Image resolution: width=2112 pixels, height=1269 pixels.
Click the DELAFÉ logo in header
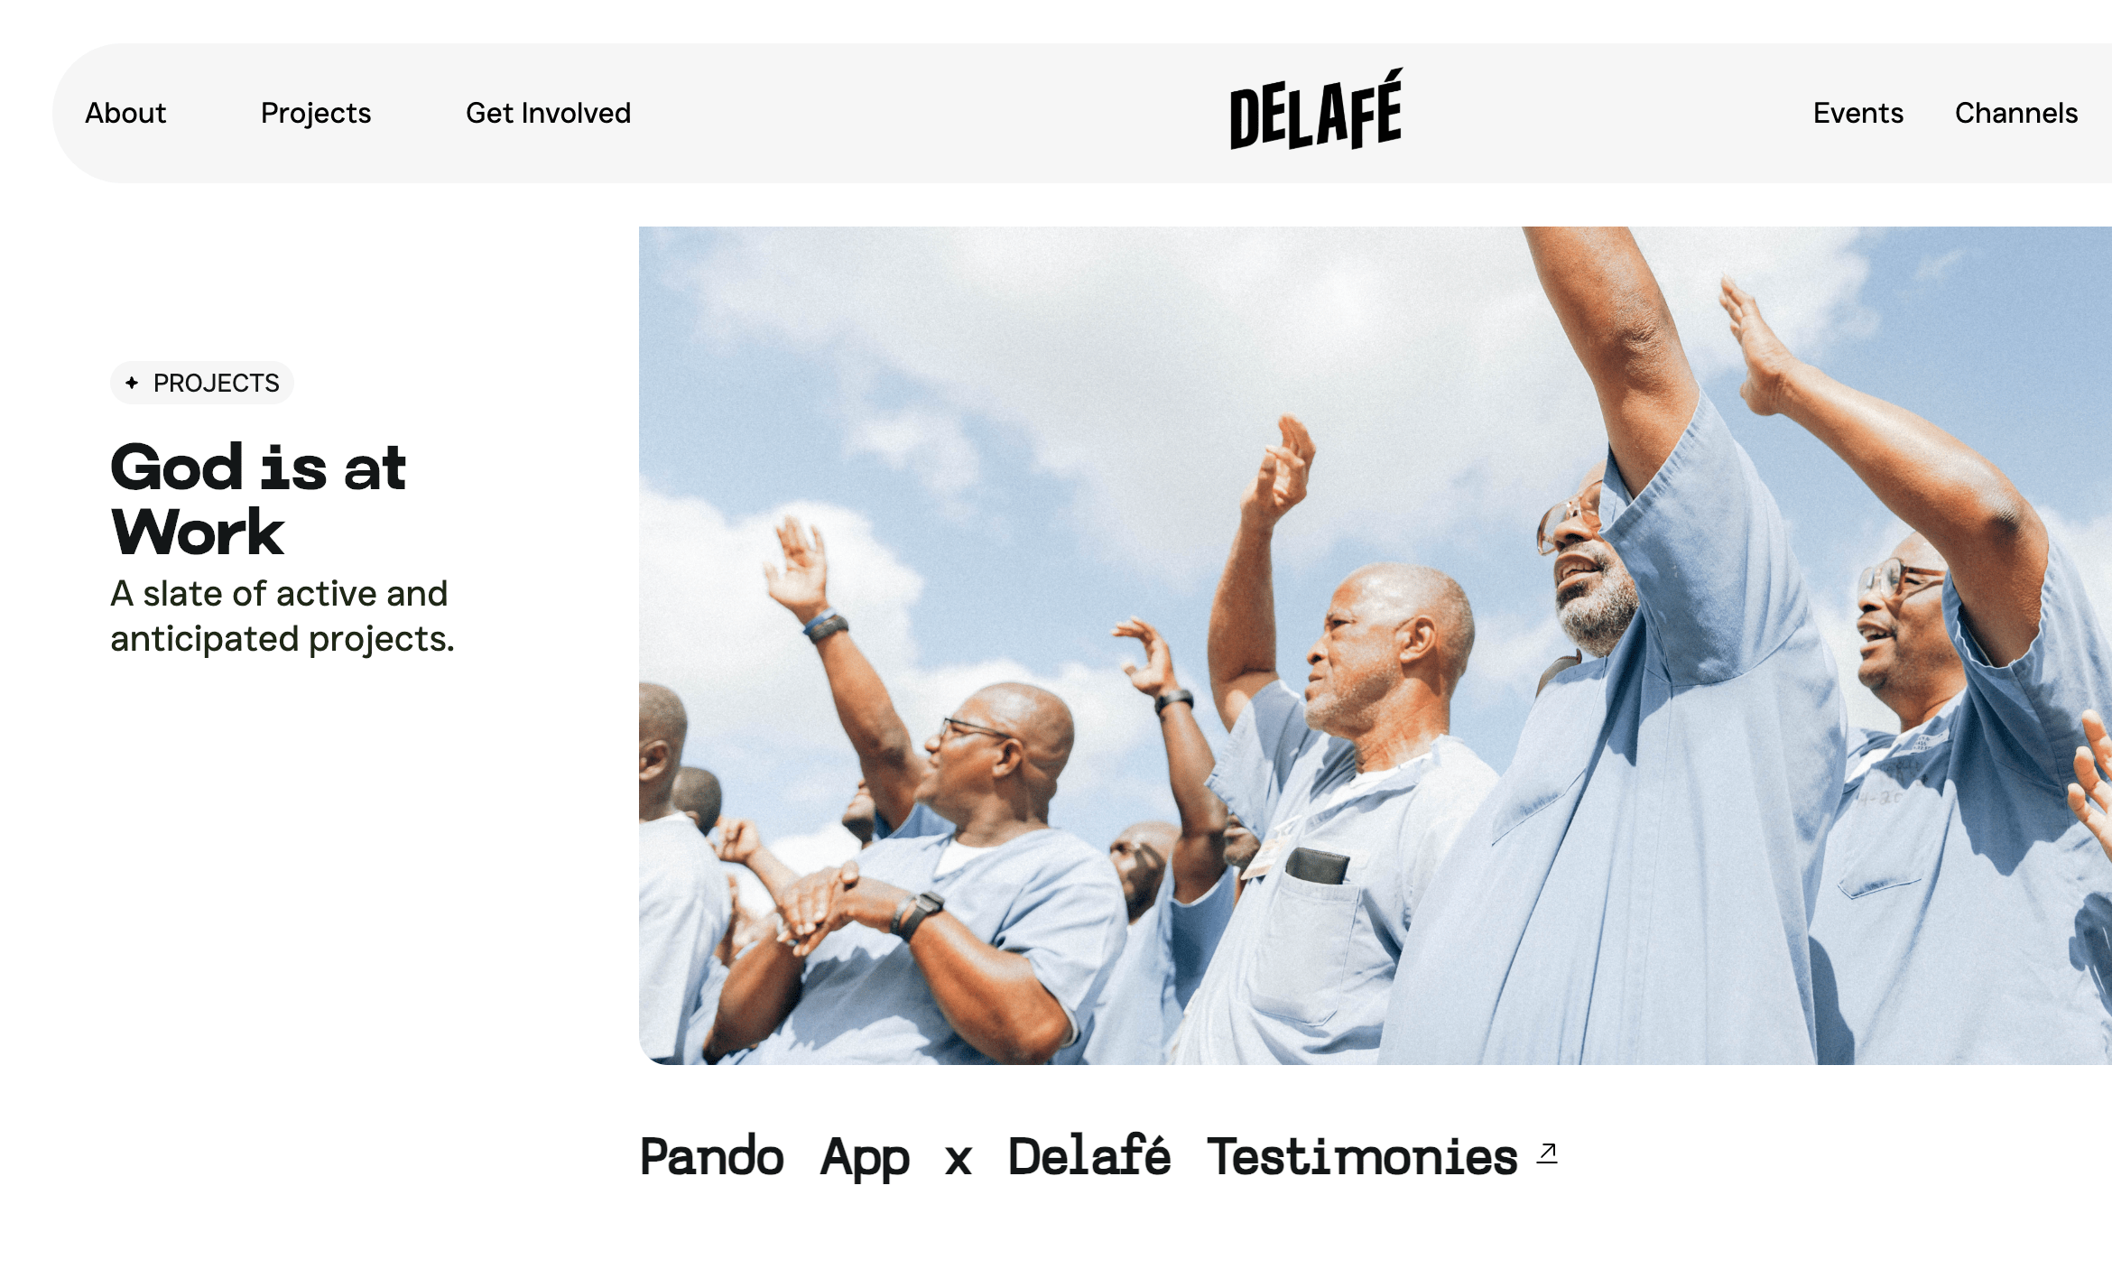click(1316, 109)
